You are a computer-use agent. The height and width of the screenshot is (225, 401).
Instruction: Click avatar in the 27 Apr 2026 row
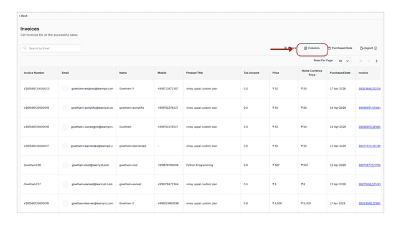pos(65,89)
